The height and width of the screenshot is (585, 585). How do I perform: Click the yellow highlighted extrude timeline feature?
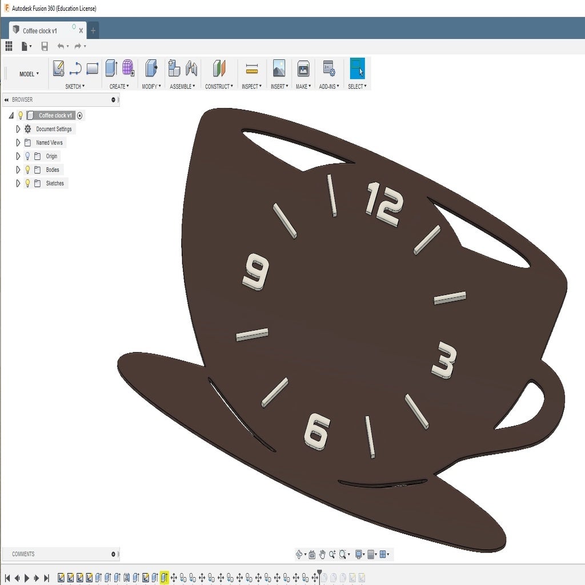point(164,578)
